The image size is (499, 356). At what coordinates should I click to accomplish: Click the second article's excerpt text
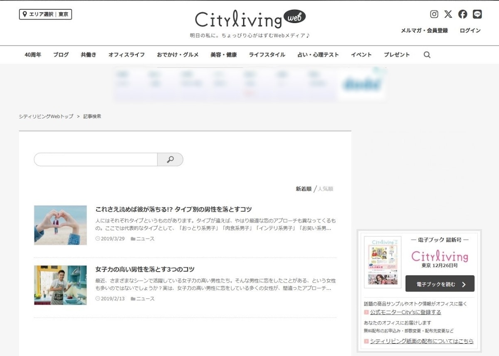[x=215, y=285]
